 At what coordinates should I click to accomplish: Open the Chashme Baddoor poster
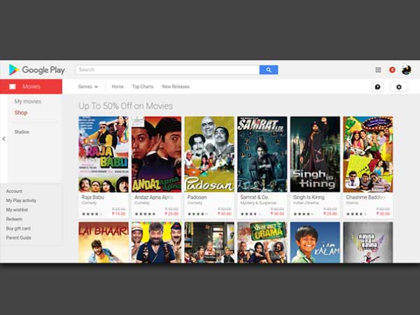[x=368, y=154]
